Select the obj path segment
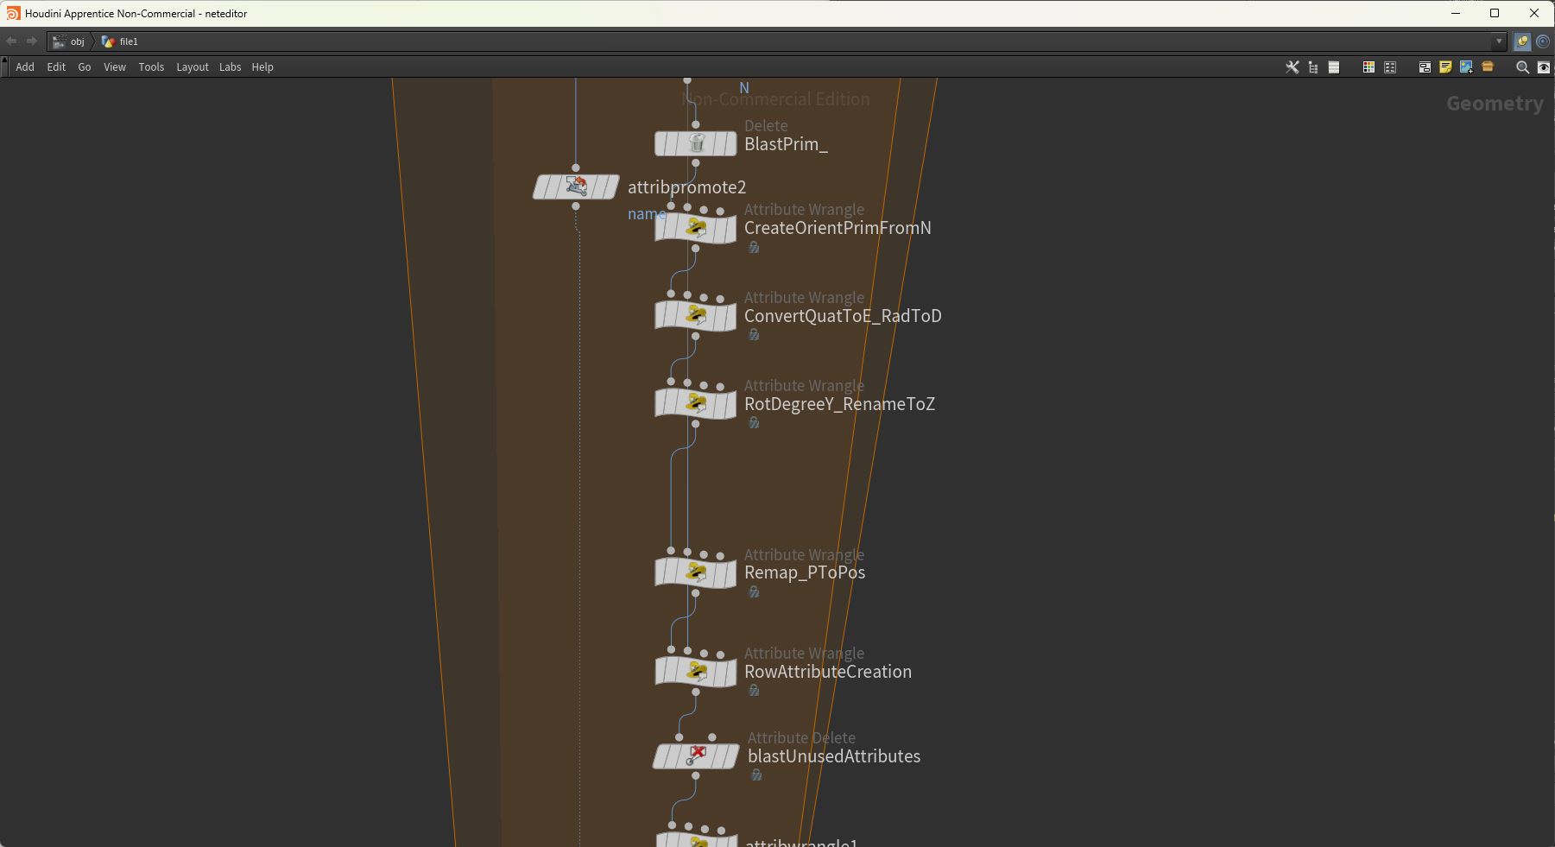The width and height of the screenshot is (1555, 847). pos(69,41)
